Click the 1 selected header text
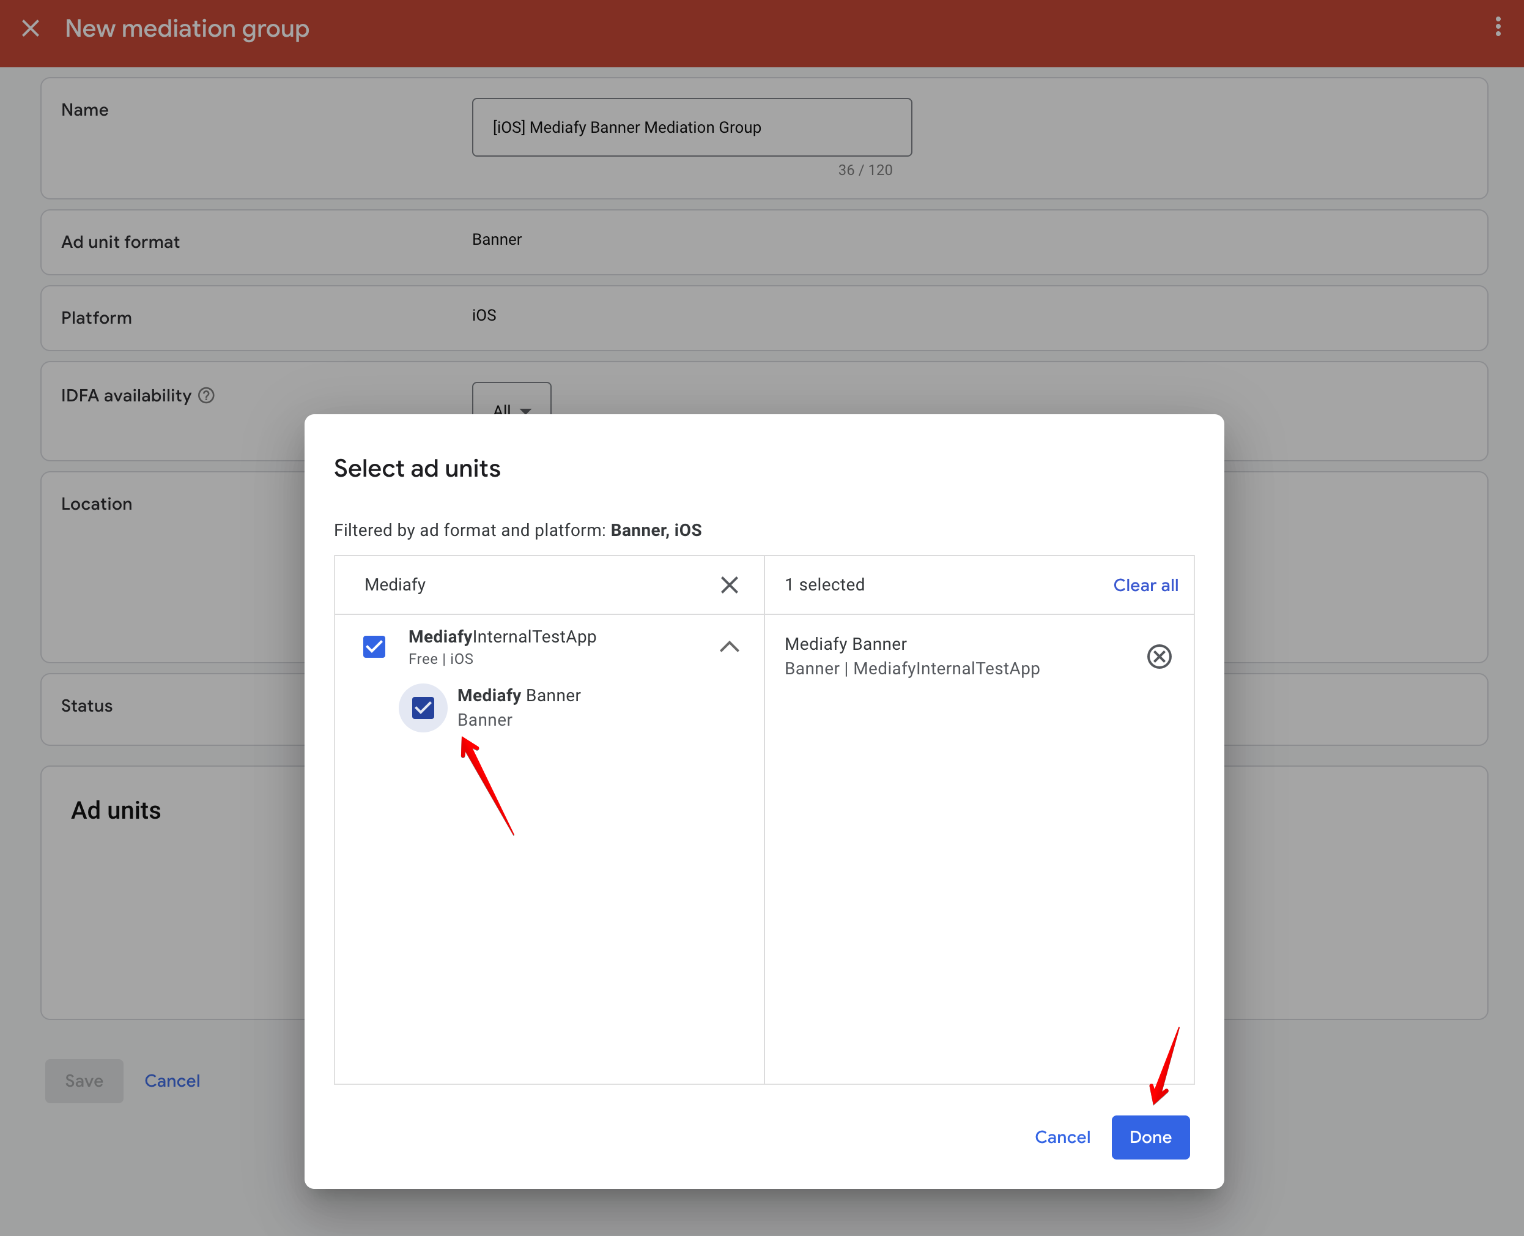This screenshot has width=1524, height=1236. [x=824, y=584]
